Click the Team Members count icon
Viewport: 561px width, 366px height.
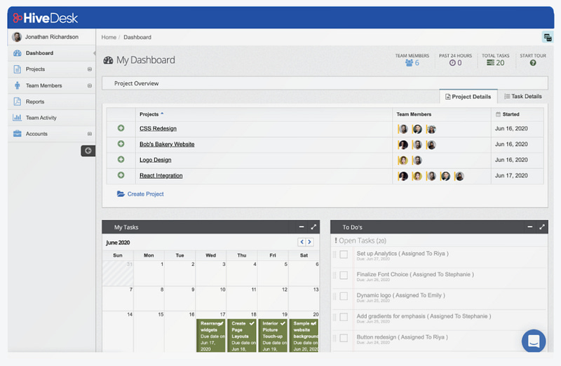(409, 63)
